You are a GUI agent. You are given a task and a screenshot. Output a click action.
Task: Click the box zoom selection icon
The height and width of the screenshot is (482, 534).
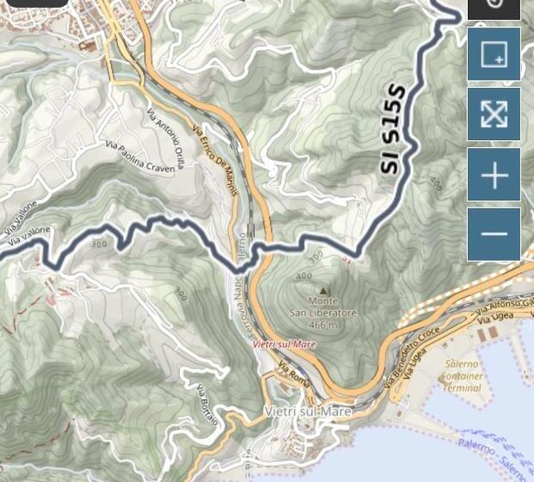coord(494,54)
